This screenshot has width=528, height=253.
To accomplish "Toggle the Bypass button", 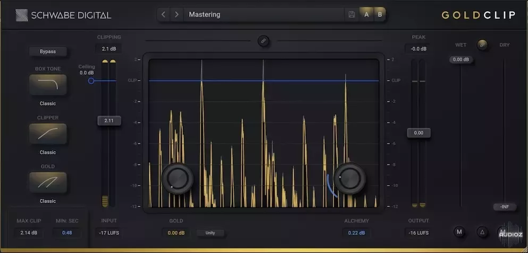I will pos(48,51).
